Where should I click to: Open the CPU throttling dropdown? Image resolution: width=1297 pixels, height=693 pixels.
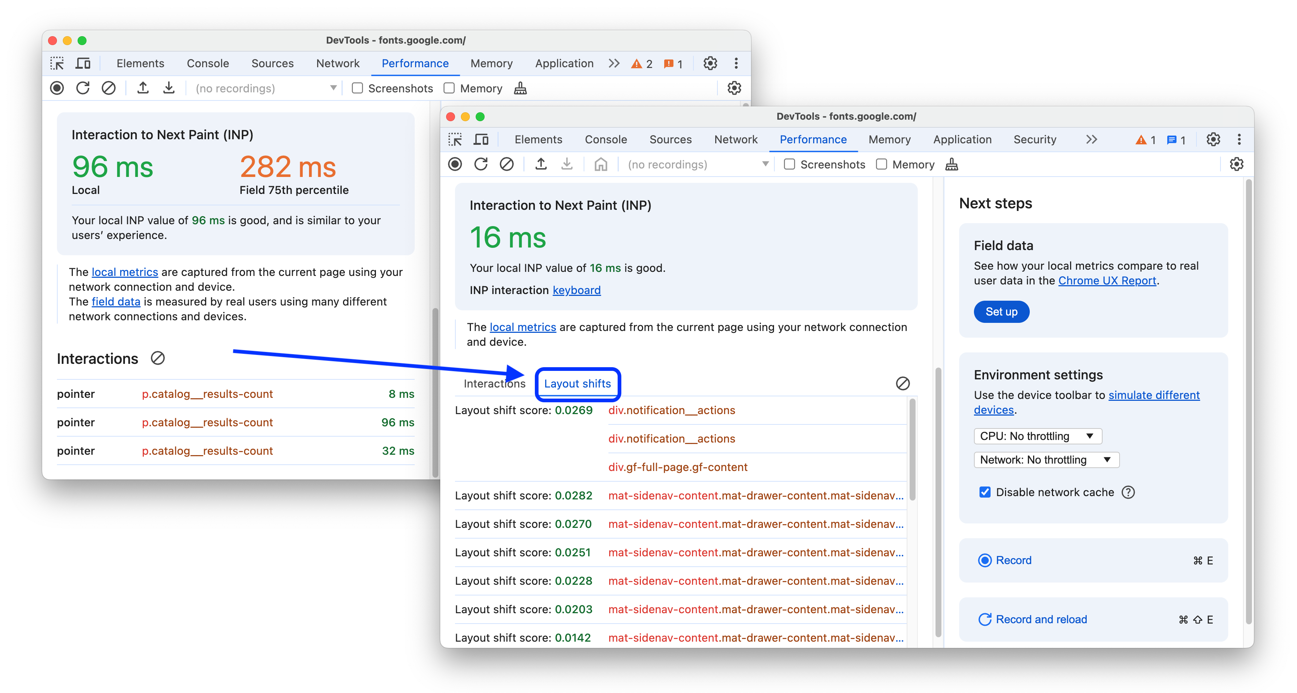pos(1035,435)
